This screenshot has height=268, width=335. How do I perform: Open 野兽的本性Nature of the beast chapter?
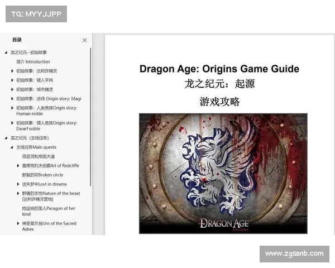point(51,196)
